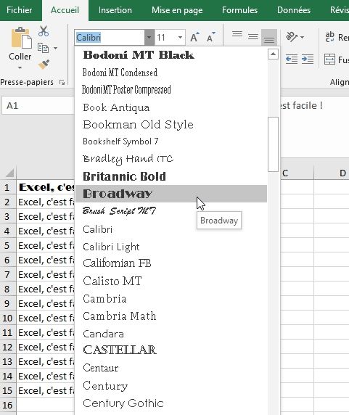Select Bookshelf Symbol 7 font
Image resolution: width=349 pixels, height=415 pixels.
tap(171, 141)
